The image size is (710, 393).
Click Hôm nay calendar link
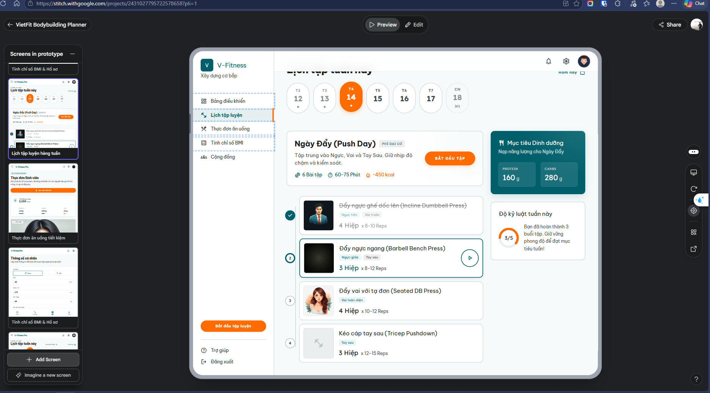pos(572,72)
